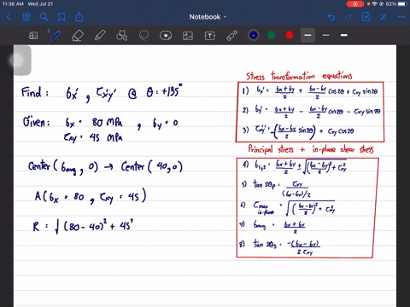Screen dimensions: 410x307
Task: Tap the red heading 'Principal stress + in-plane shear stress'
Action: click(311, 149)
